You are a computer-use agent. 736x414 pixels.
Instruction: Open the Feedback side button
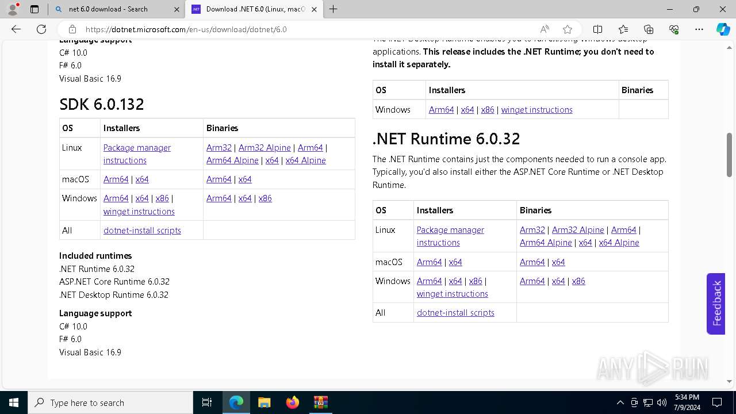716,304
